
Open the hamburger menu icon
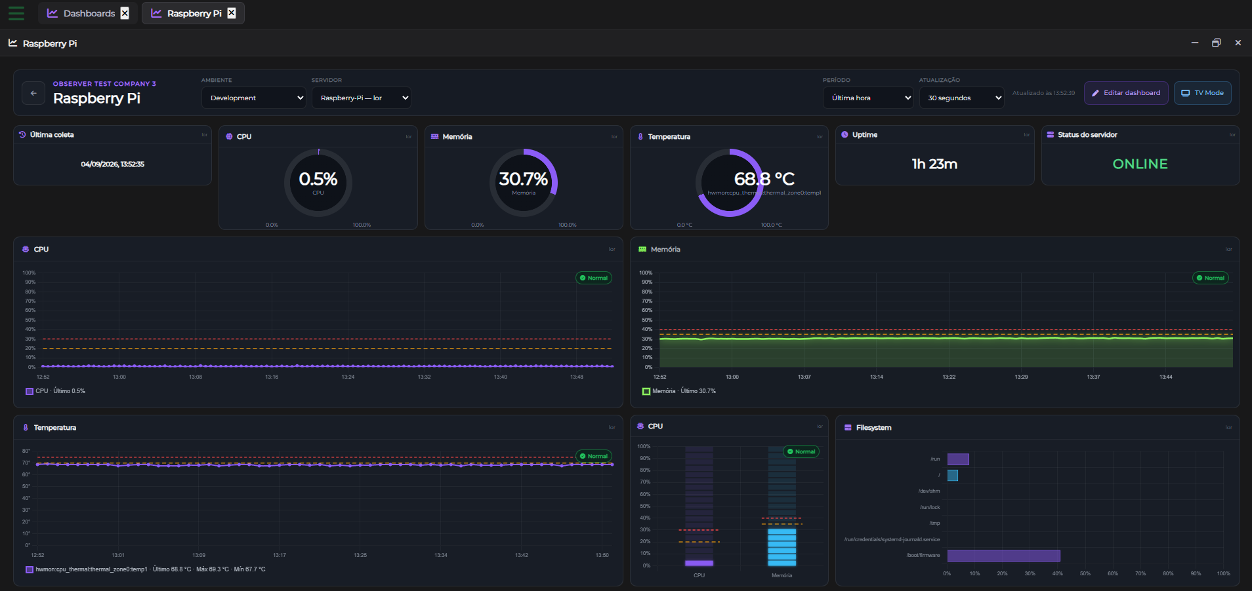[x=16, y=13]
